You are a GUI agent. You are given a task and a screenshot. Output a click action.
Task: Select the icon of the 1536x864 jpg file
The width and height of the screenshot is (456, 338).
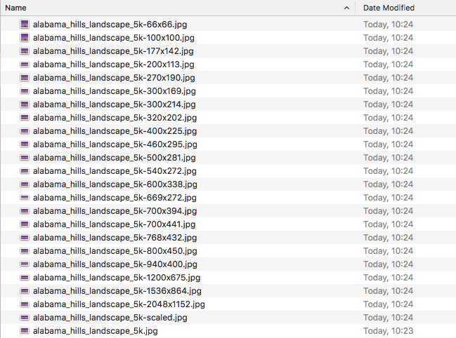click(x=25, y=291)
